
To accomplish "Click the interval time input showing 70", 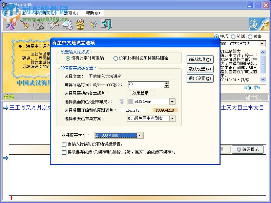I will coord(146,85).
